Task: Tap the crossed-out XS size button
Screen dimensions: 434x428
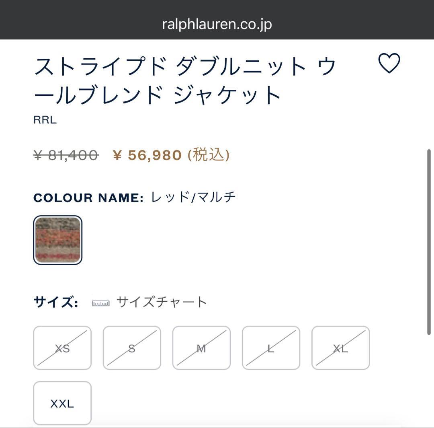Action: (x=62, y=348)
